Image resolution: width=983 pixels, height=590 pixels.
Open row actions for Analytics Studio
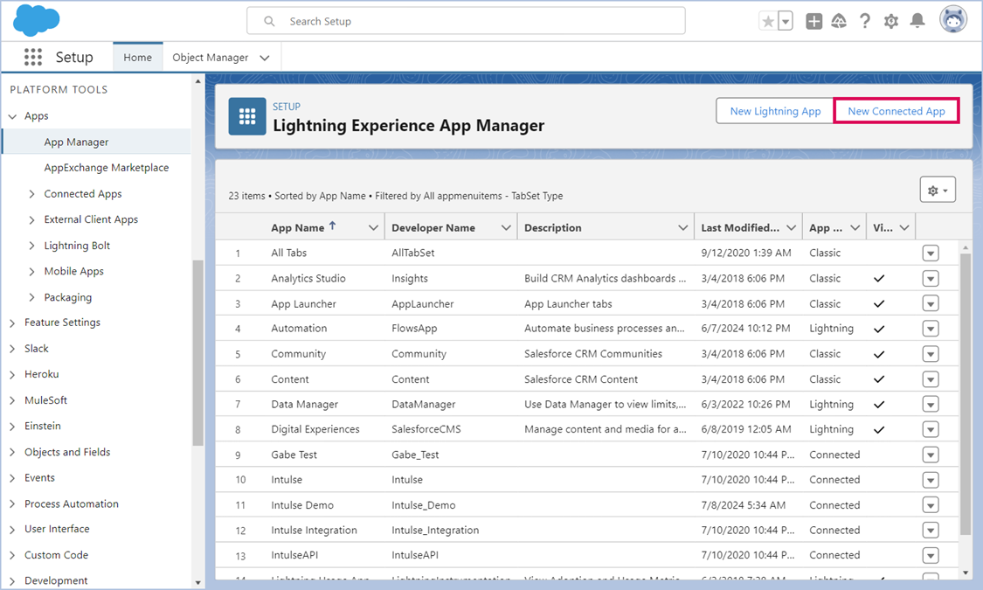(931, 278)
